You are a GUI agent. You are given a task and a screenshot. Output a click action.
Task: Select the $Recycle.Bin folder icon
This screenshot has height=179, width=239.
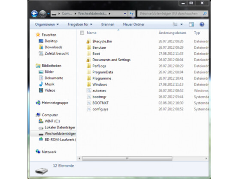pos(88,42)
